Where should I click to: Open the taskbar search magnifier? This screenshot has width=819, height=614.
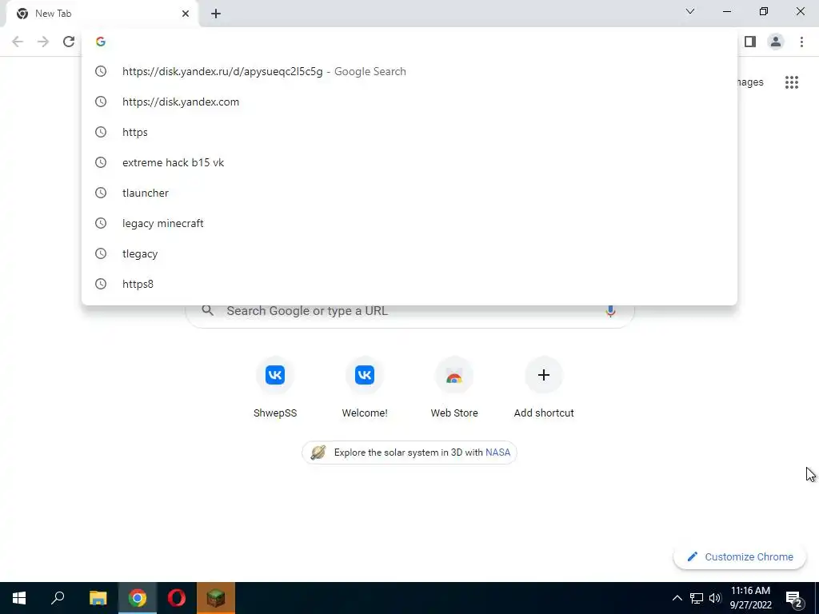(58, 598)
